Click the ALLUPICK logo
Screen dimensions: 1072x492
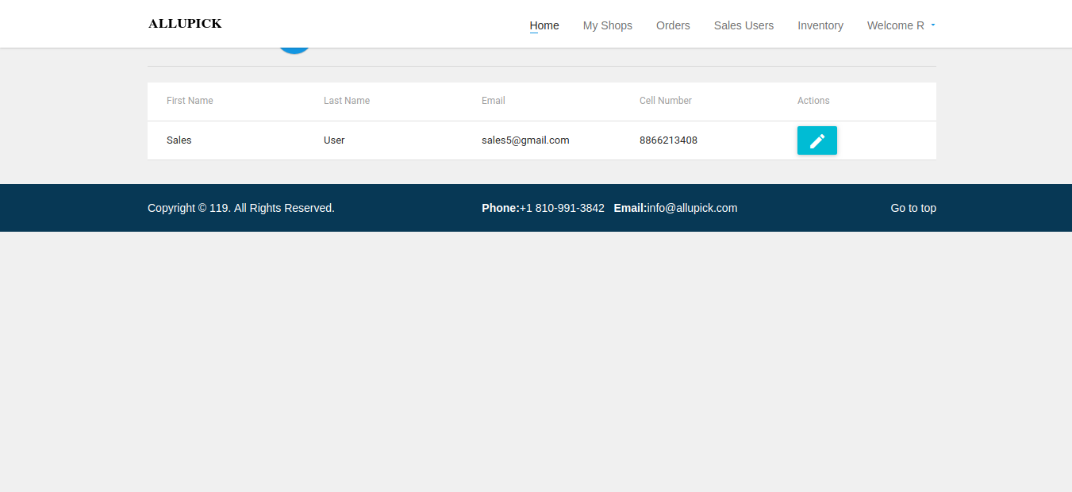click(185, 24)
